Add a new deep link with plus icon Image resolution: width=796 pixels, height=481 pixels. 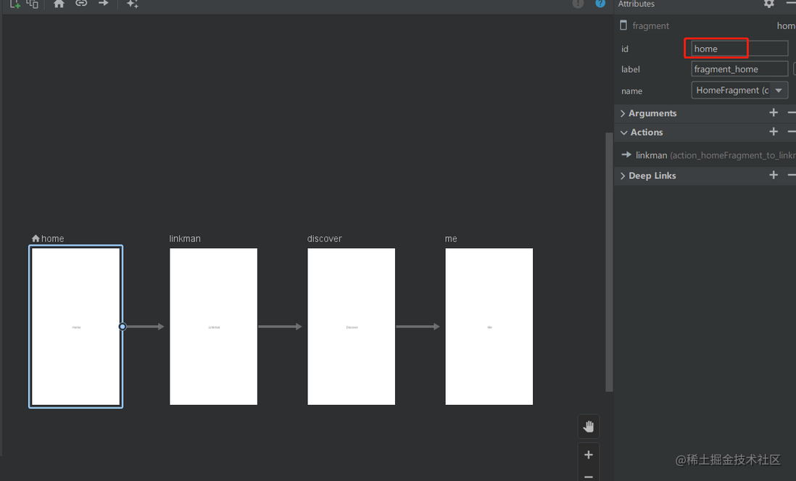click(773, 175)
